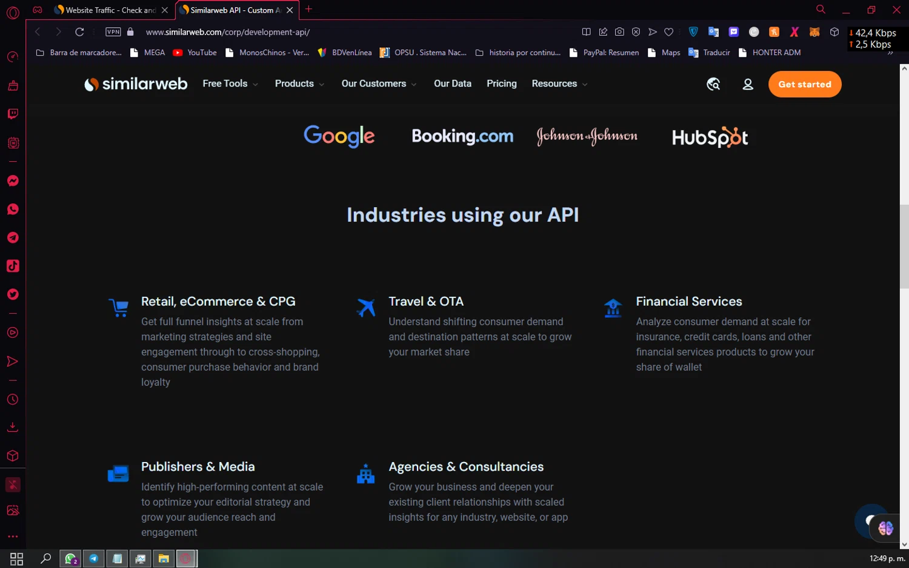This screenshot has height=568, width=909.
Task: Click the page vertical scrollbar thumb
Action: coord(904,246)
